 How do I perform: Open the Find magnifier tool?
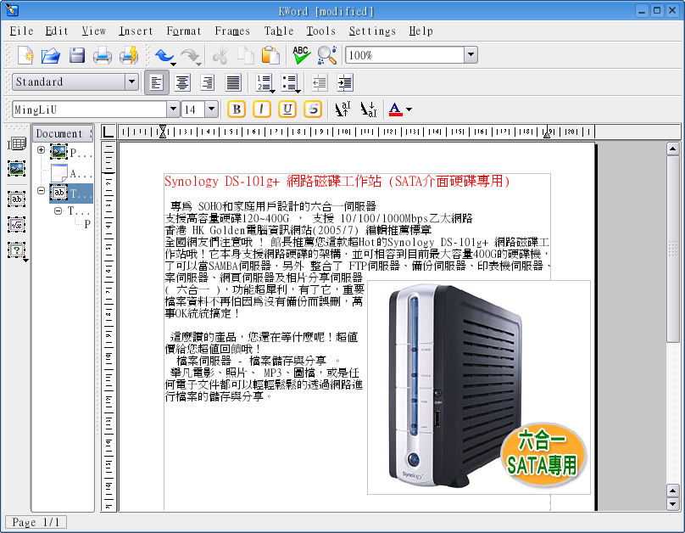coord(326,56)
